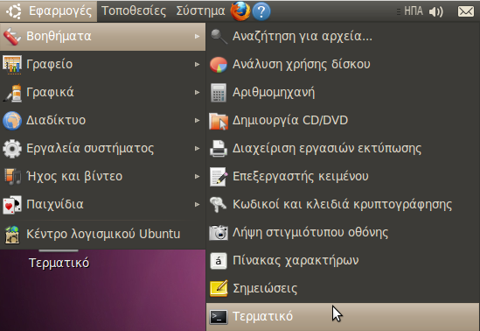Expand the Γραφικά submenu arrow
The height and width of the screenshot is (331, 480).
click(197, 93)
